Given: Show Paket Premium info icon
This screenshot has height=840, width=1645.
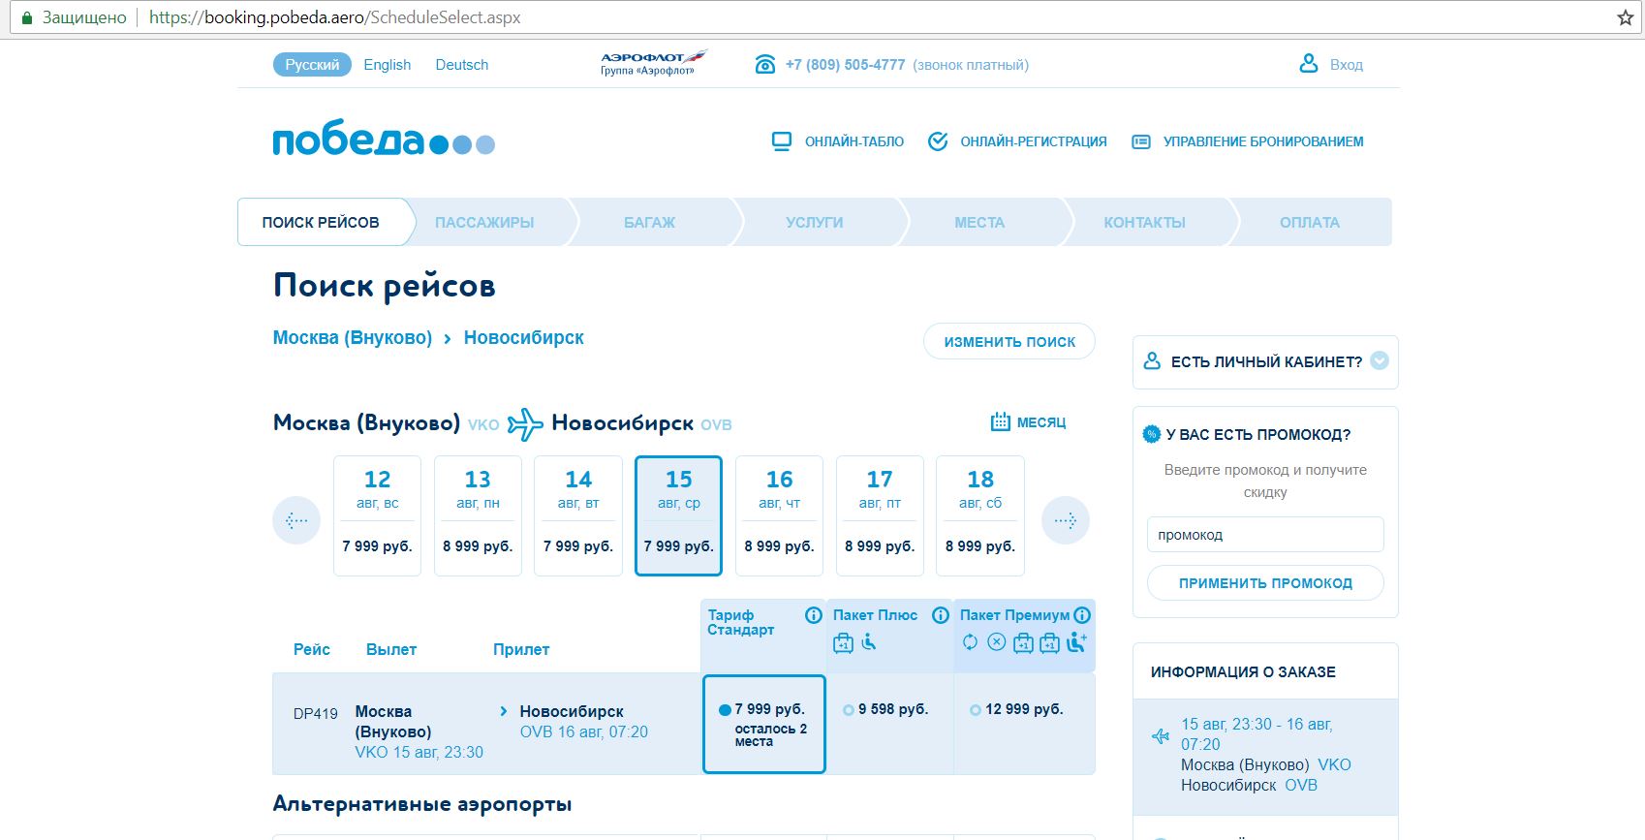Looking at the screenshot, I should pos(1082,615).
